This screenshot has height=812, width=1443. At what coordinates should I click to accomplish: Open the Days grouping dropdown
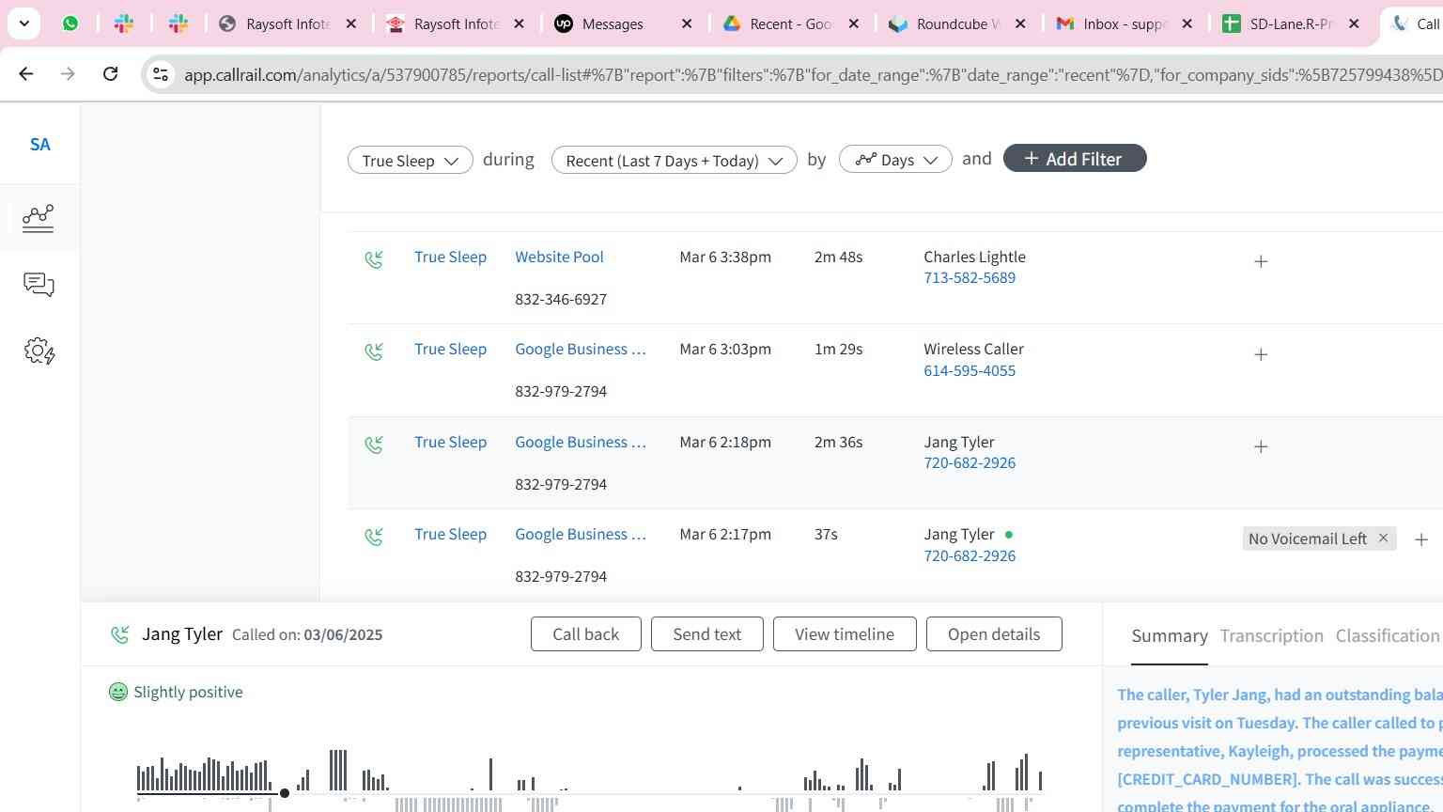pyautogui.click(x=895, y=160)
